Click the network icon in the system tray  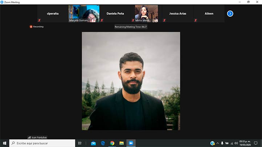pyautogui.click(x=232, y=143)
